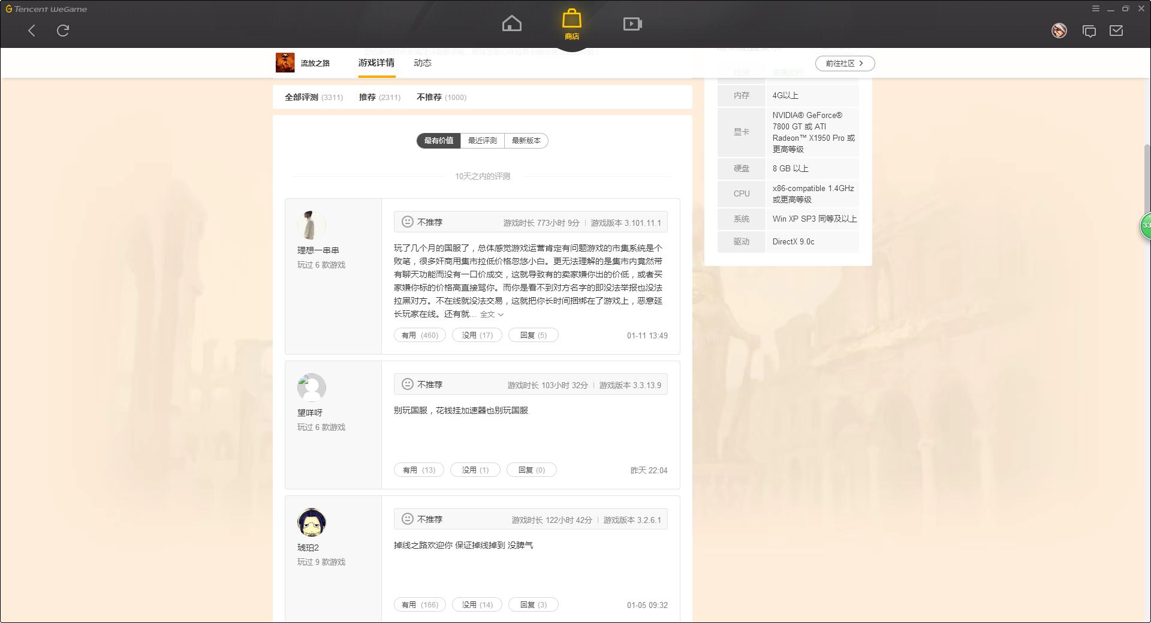The height and width of the screenshot is (623, 1151).
Task: Open the mail envelope icon
Action: tap(1116, 31)
